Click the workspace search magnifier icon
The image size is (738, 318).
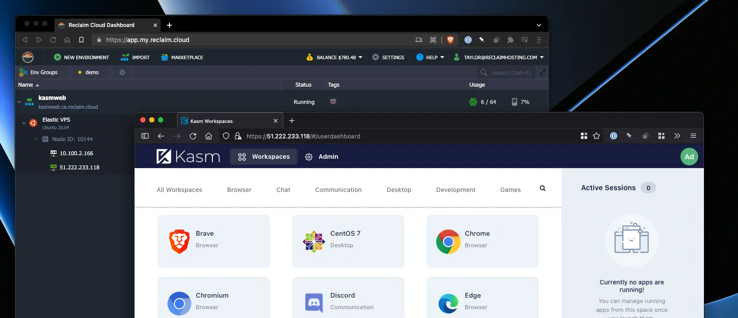[x=542, y=188]
